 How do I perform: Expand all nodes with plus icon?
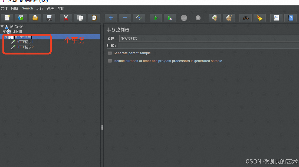(x=111, y=18)
